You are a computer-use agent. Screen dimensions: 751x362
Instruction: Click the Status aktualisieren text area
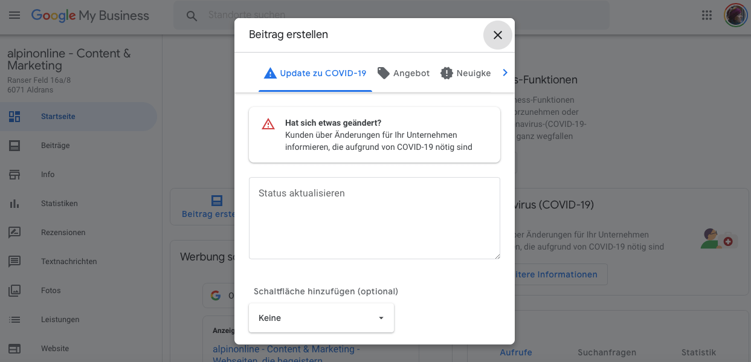tap(375, 218)
